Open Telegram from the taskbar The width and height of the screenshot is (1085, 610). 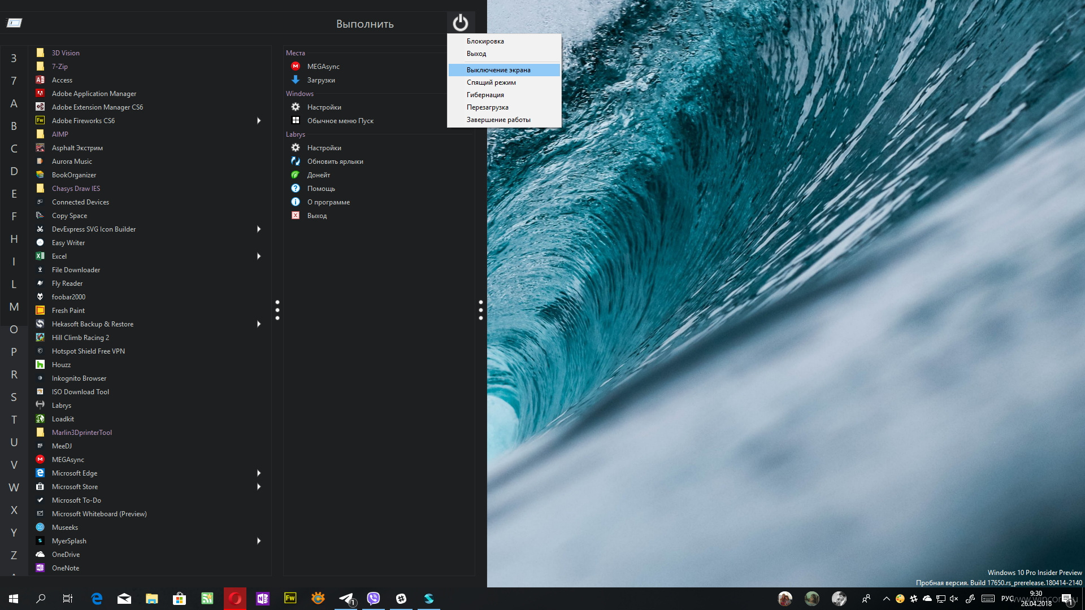346,599
